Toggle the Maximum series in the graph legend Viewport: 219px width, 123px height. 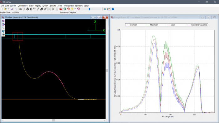tap(152, 25)
